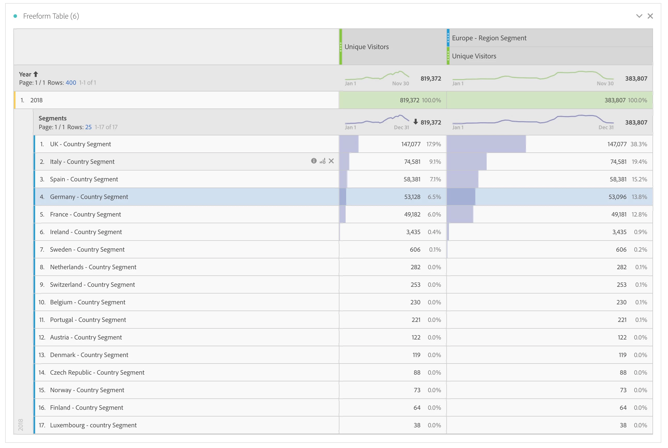Remove the Italy - Country Segment row
This screenshot has width=668, height=448.
pyautogui.click(x=331, y=161)
